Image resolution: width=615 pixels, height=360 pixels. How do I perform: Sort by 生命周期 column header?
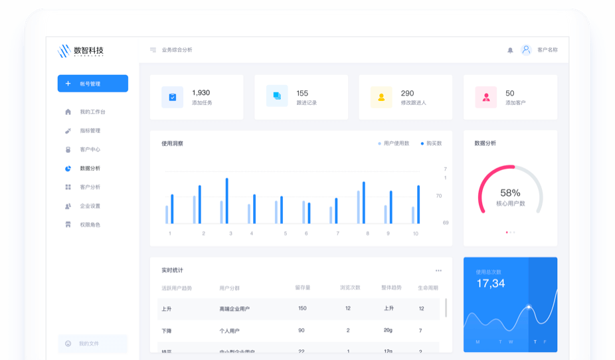point(428,288)
